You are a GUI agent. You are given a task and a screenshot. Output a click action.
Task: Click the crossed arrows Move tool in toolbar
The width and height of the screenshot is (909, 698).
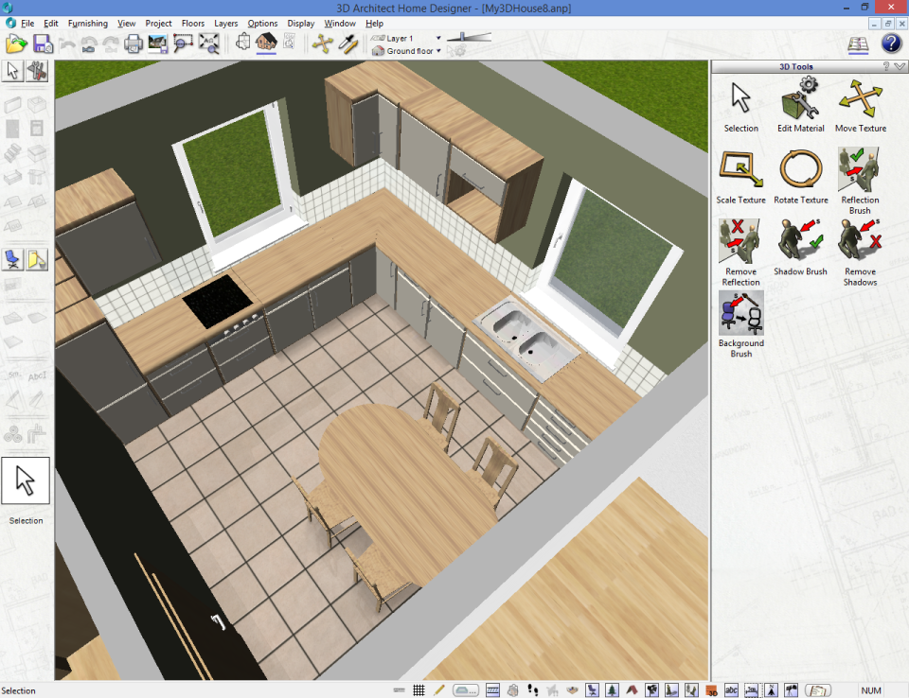click(x=322, y=44)
